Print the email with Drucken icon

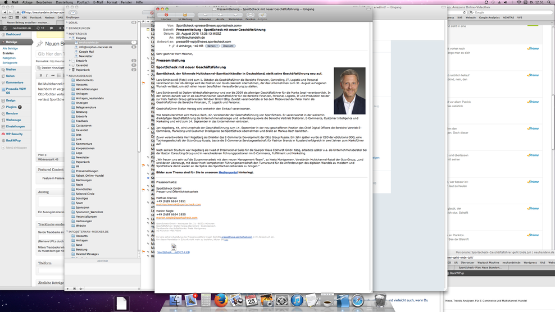250,15
